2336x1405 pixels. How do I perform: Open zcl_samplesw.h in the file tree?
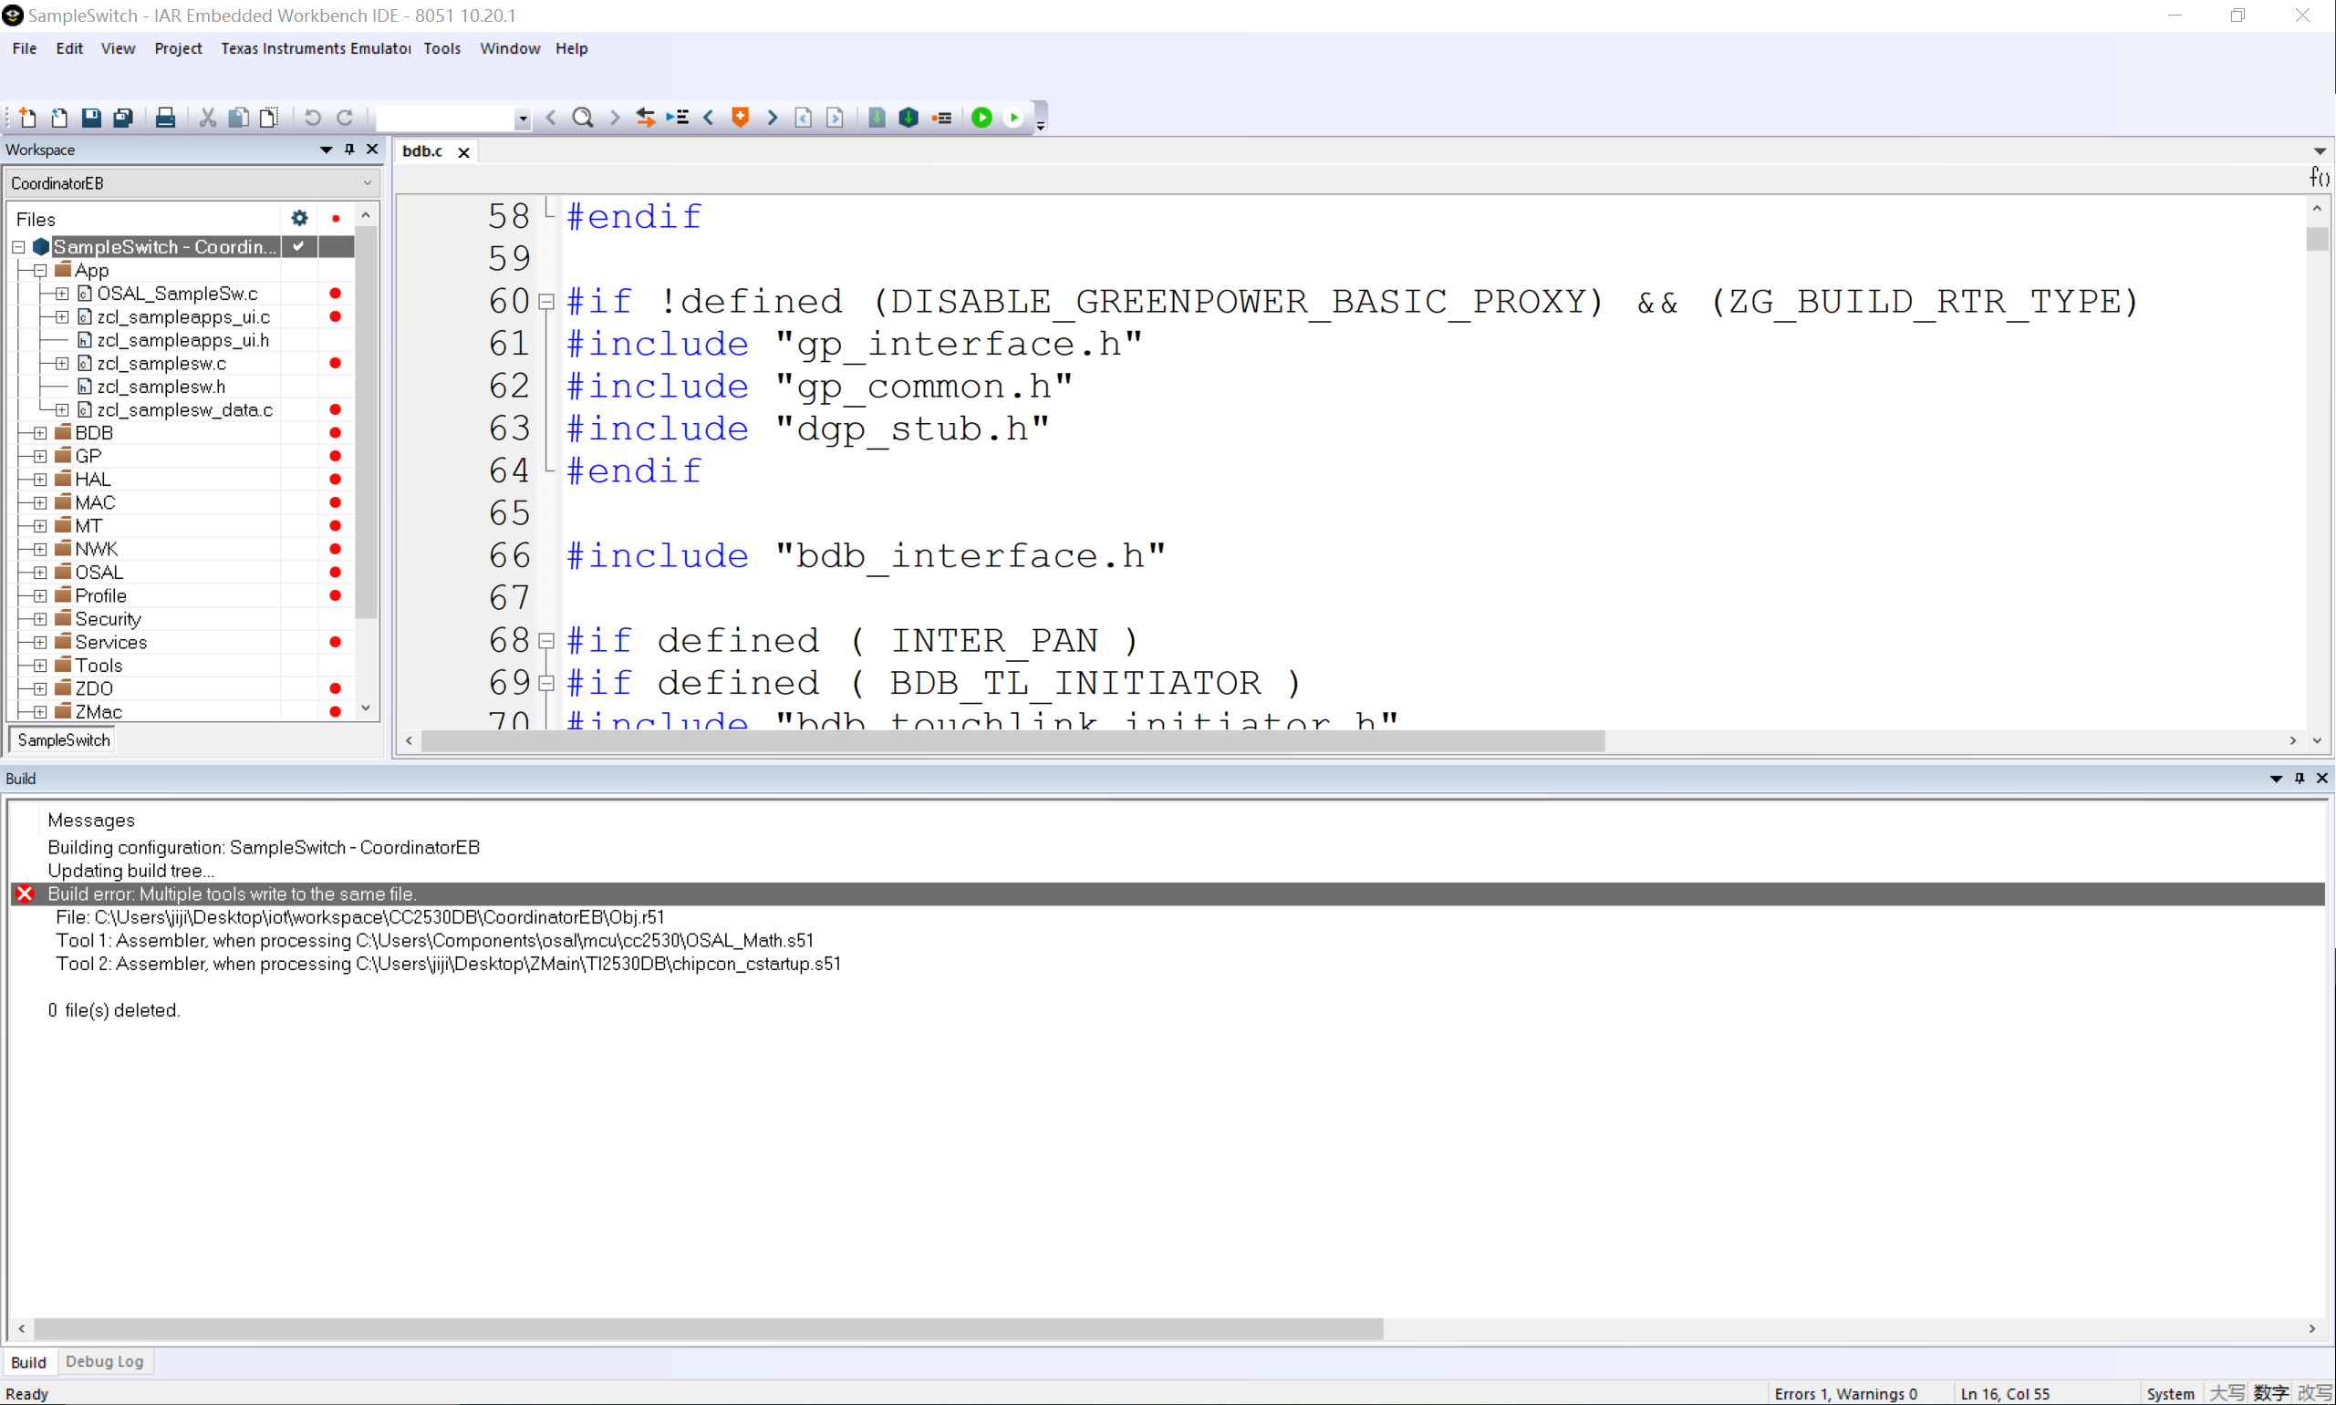point(161,387)
